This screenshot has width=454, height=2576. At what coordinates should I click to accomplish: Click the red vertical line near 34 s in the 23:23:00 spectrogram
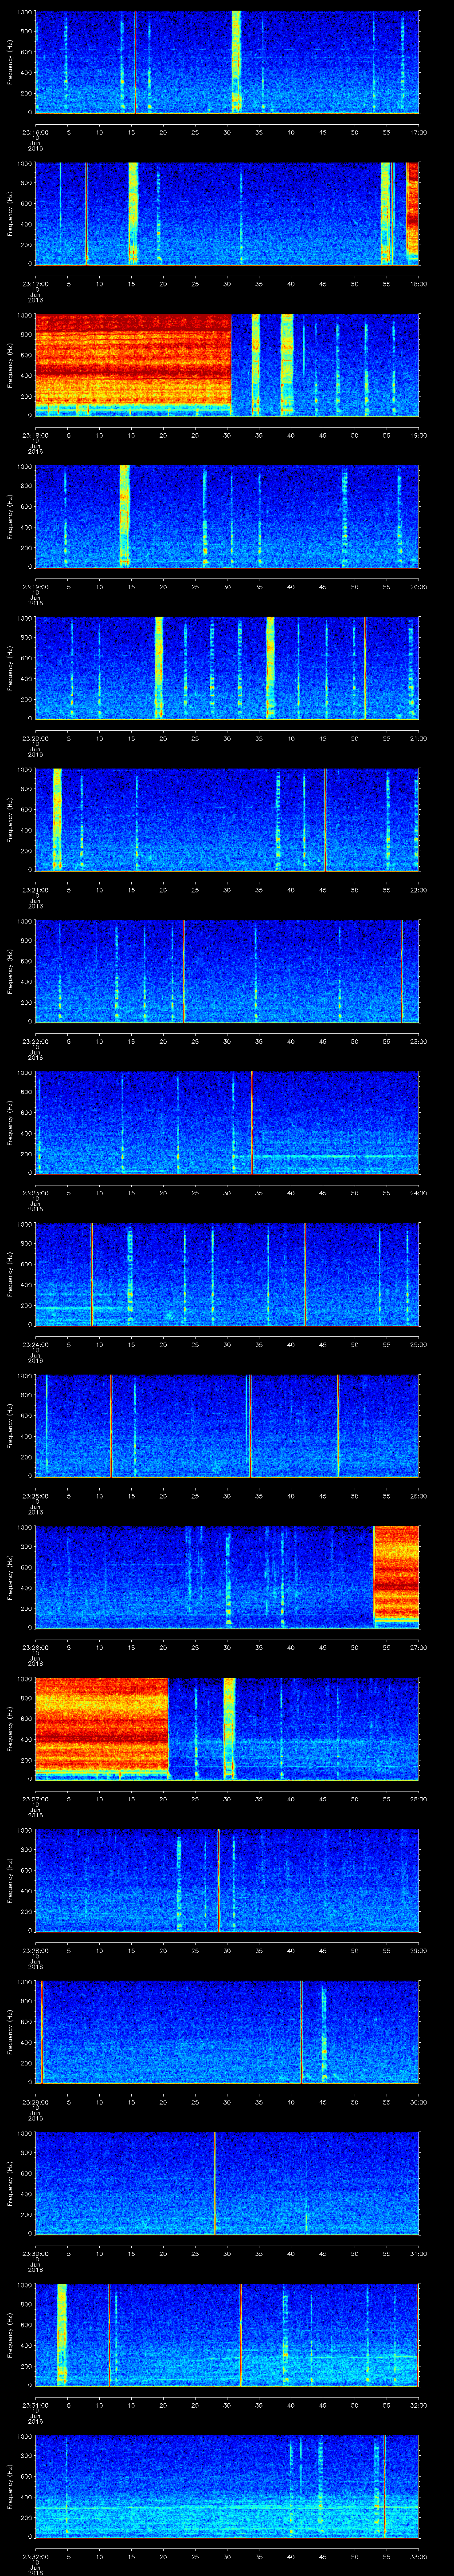point(251,1122)
